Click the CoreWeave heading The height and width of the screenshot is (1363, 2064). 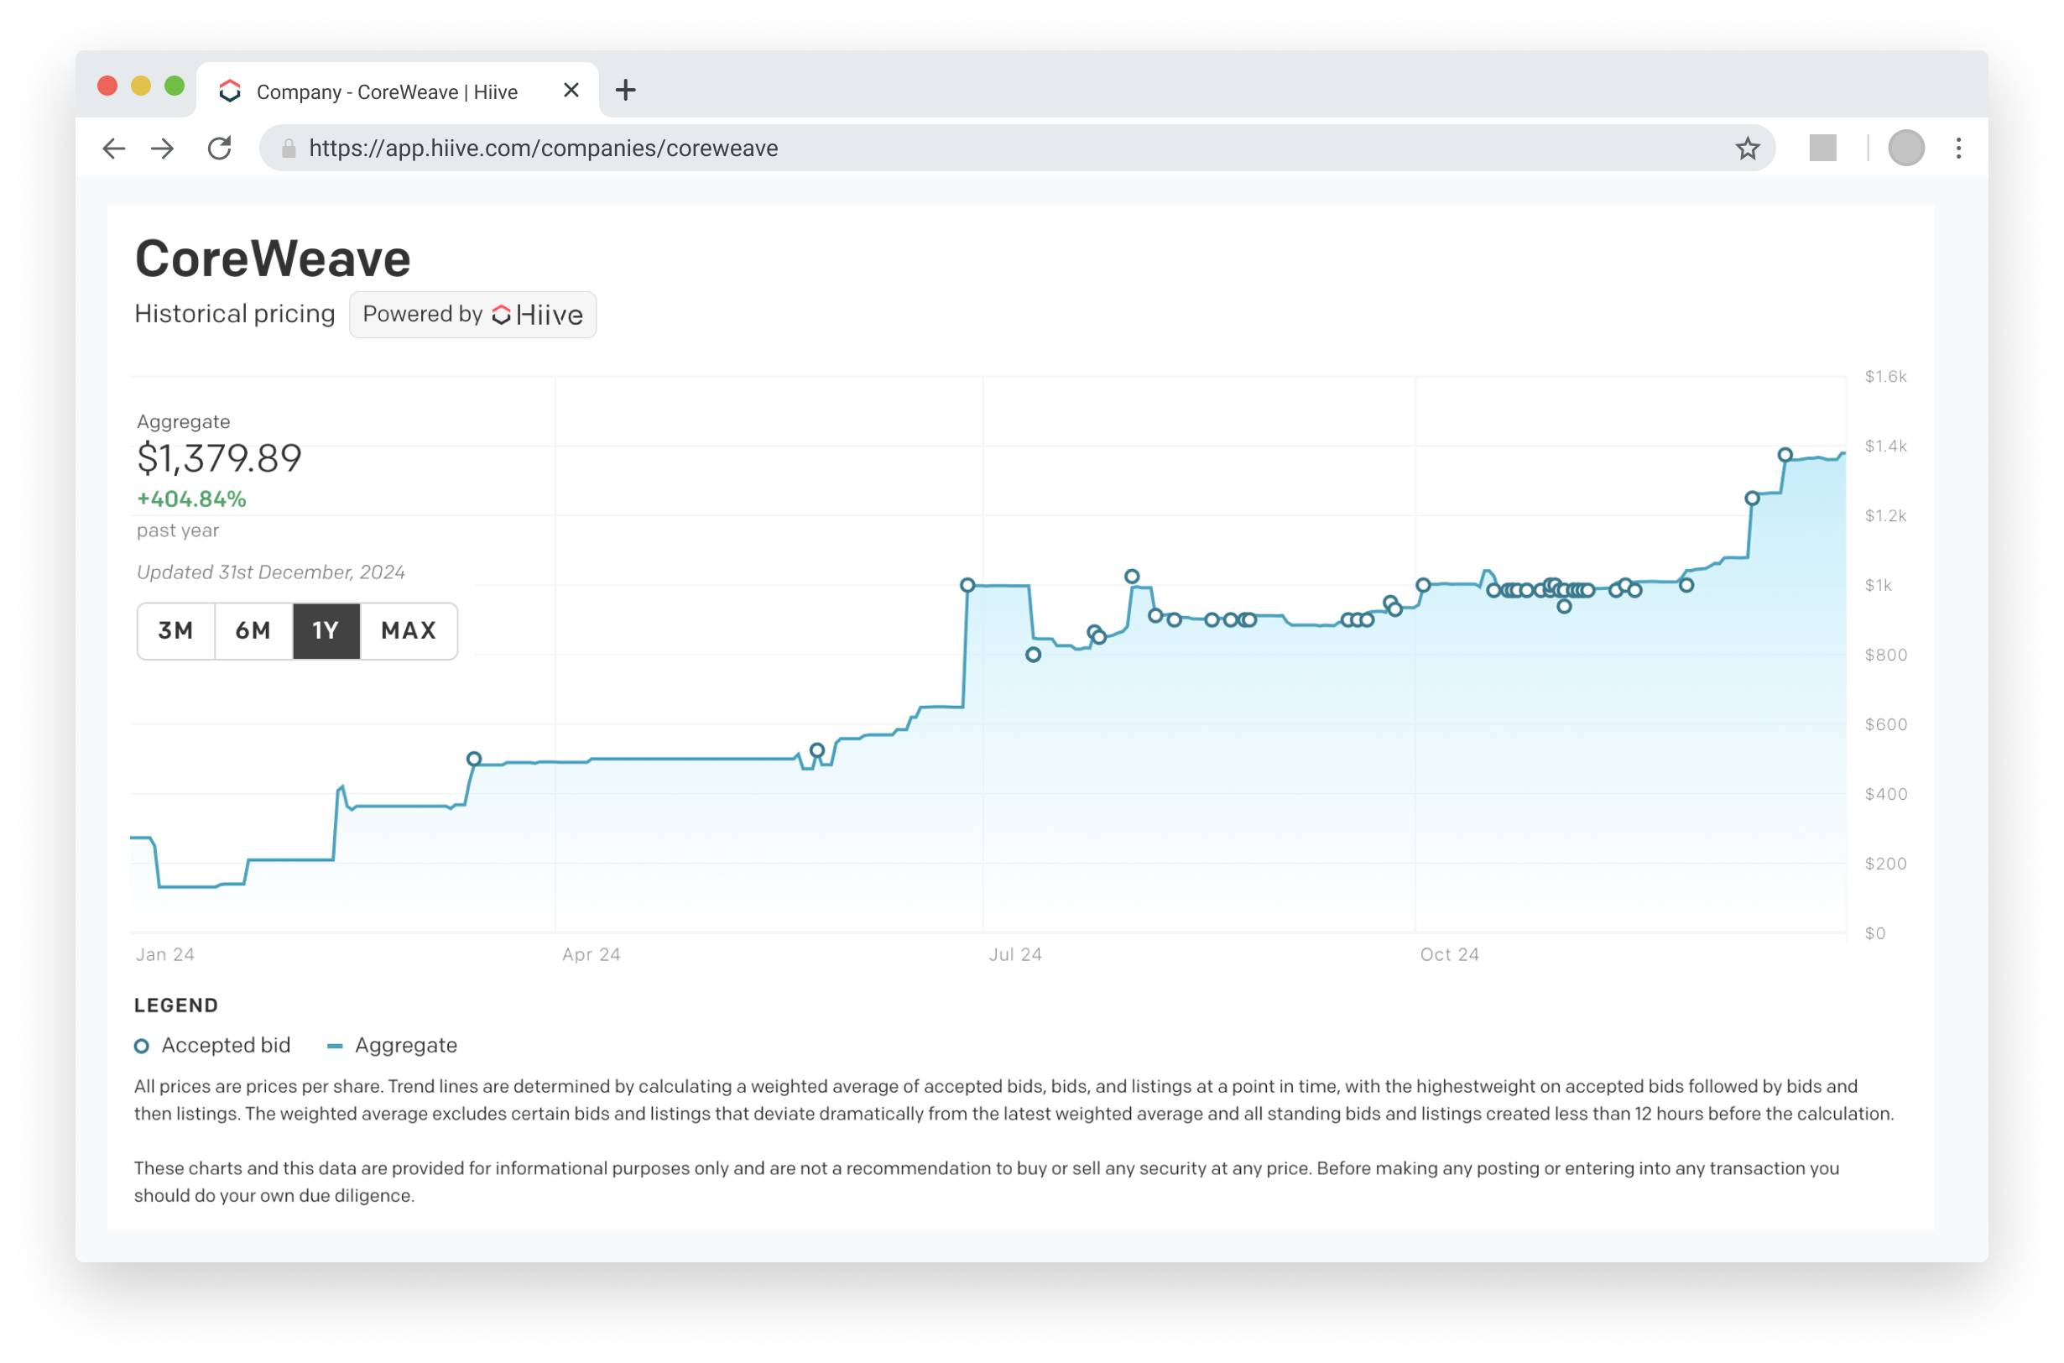click(x=273, y=259)
